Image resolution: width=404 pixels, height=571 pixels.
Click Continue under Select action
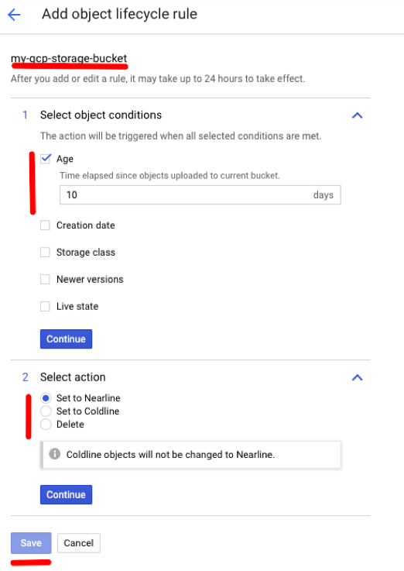pyautogui.click(x=66, y=494)
